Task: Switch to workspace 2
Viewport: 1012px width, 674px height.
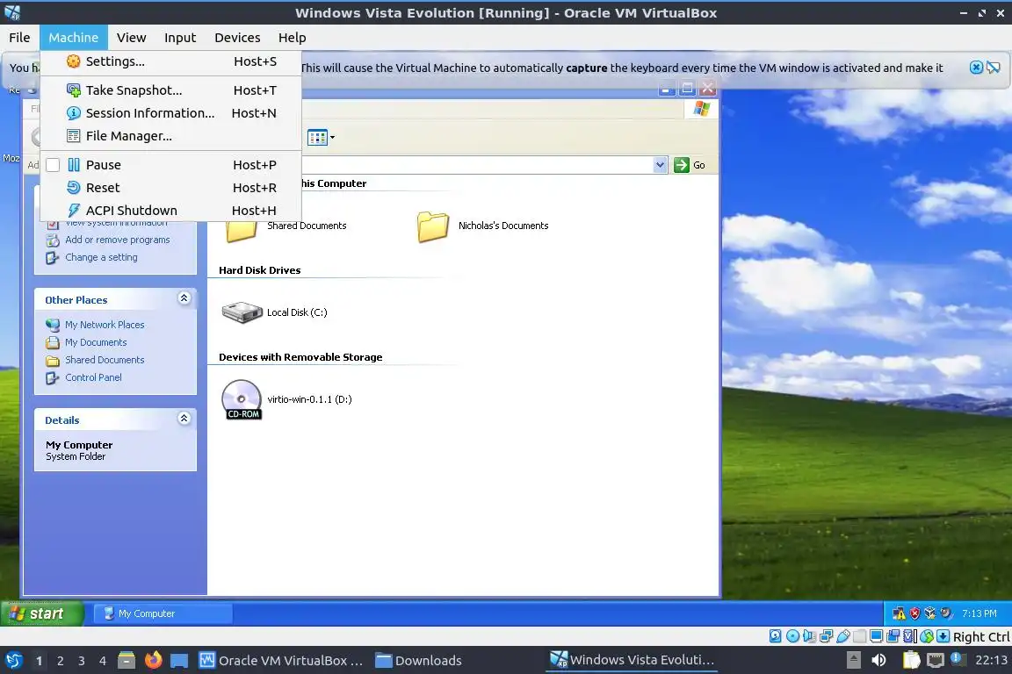Action: 60,661
